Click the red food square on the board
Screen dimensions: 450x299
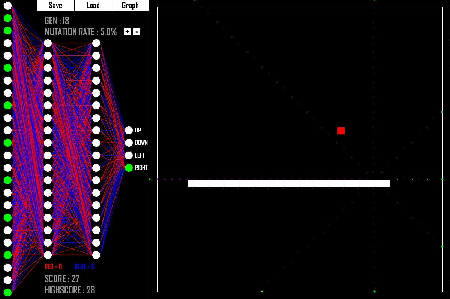tap(341, 131)
